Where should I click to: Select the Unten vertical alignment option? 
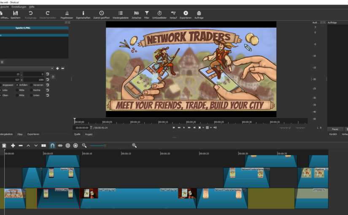(35, 95)
